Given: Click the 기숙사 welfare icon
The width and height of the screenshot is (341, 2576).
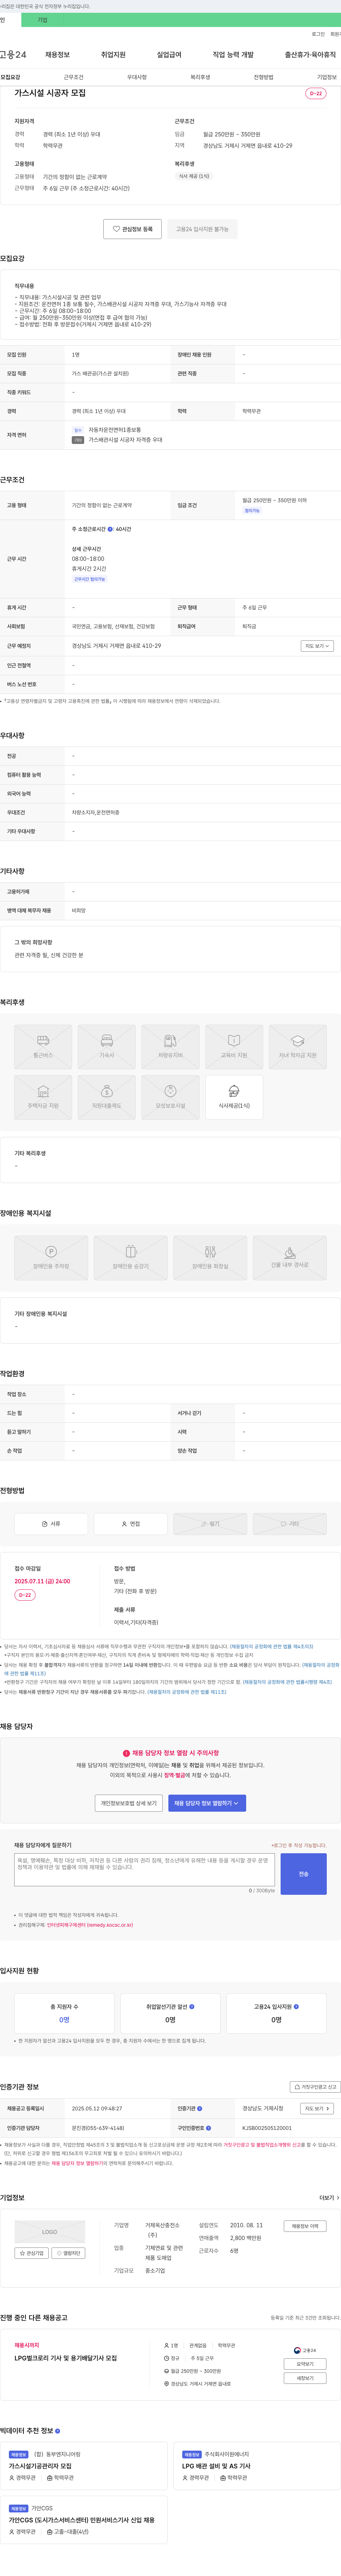Looking at the screenshot, I should (x=107, y=1047).
